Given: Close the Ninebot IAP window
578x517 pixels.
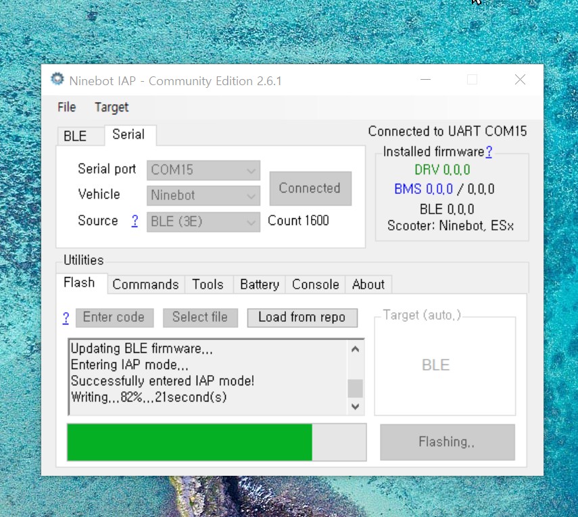Looking at the screenshot, I should pyautogui.click(x=520, y=80).
